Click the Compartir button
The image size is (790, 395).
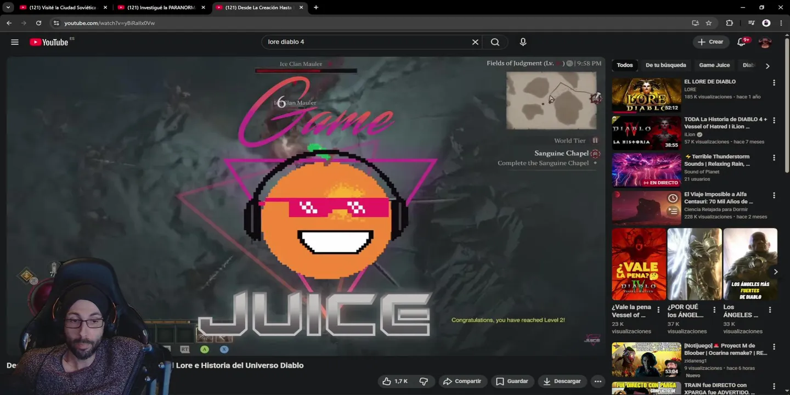click(462, 381)
